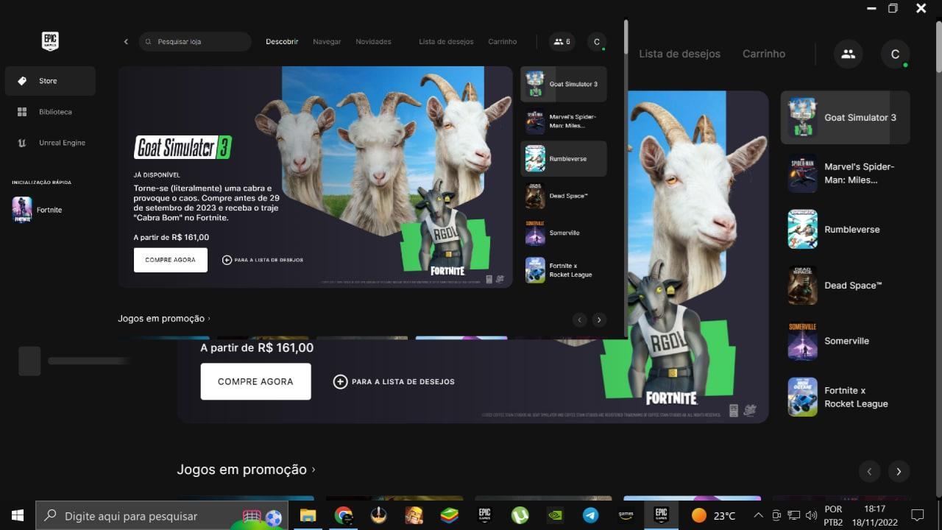Click small COMPRE AGORA button under R$ 161,00

click(171, 260)
